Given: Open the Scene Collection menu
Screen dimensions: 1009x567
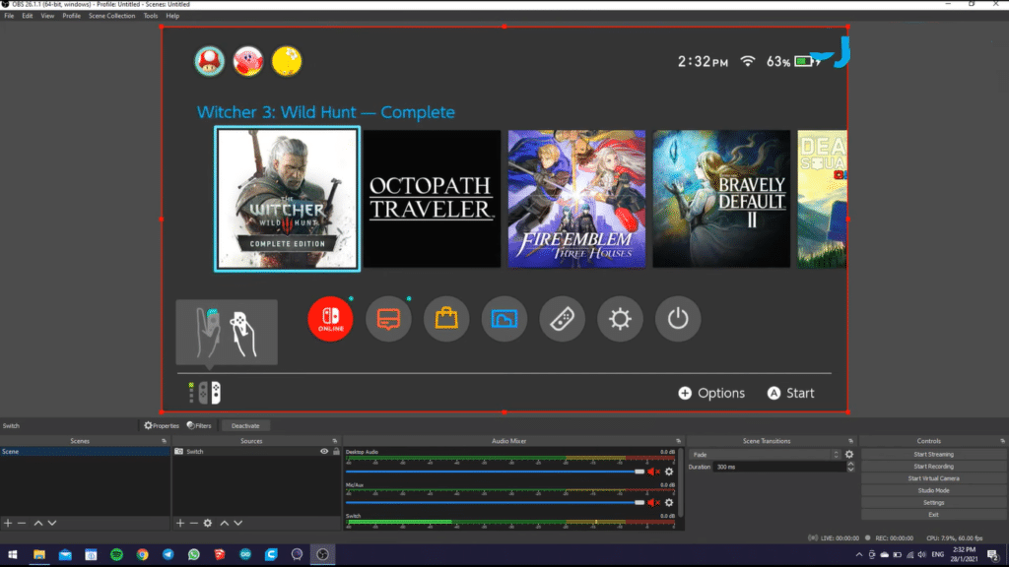Looking at the screenshot, I should pyautogui.click(x=112, y=16).
